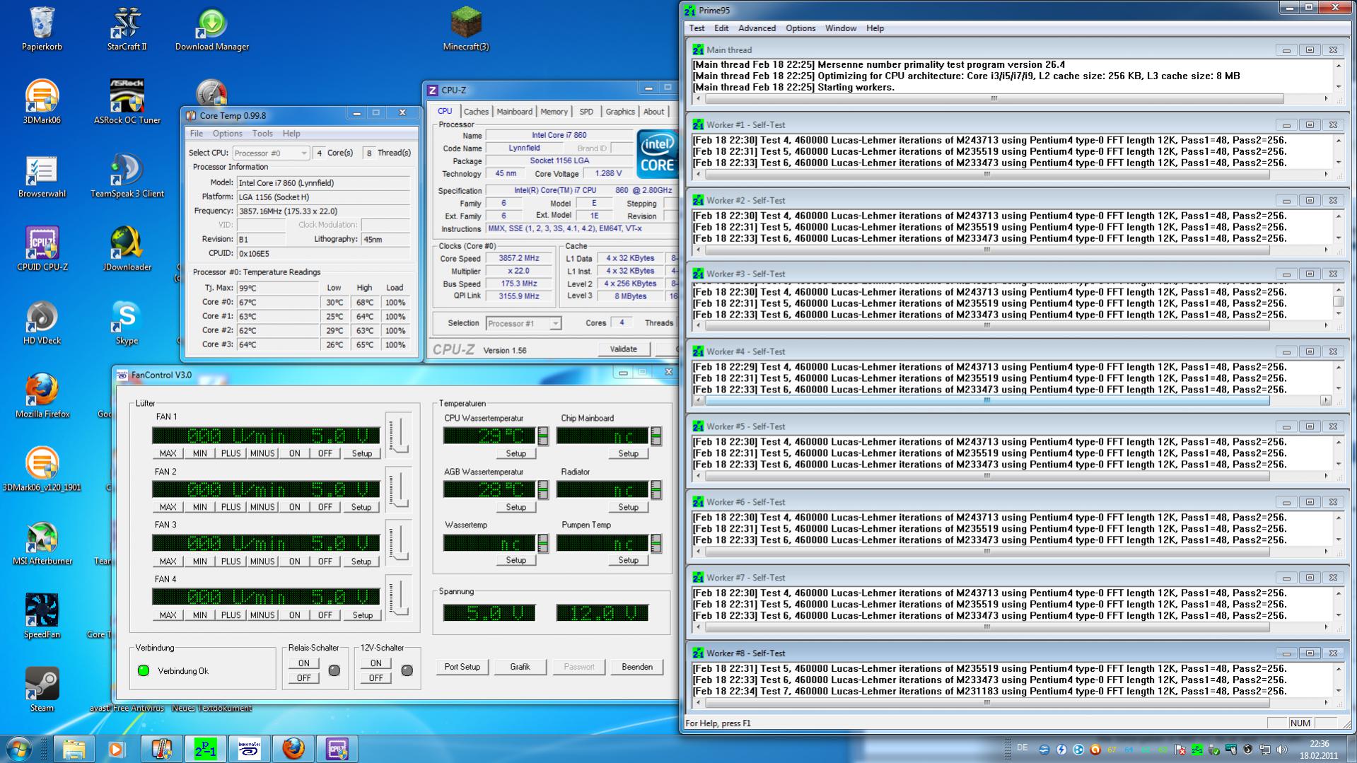Switch to the Mainboard tab in CPU-Z

point(514,112)
